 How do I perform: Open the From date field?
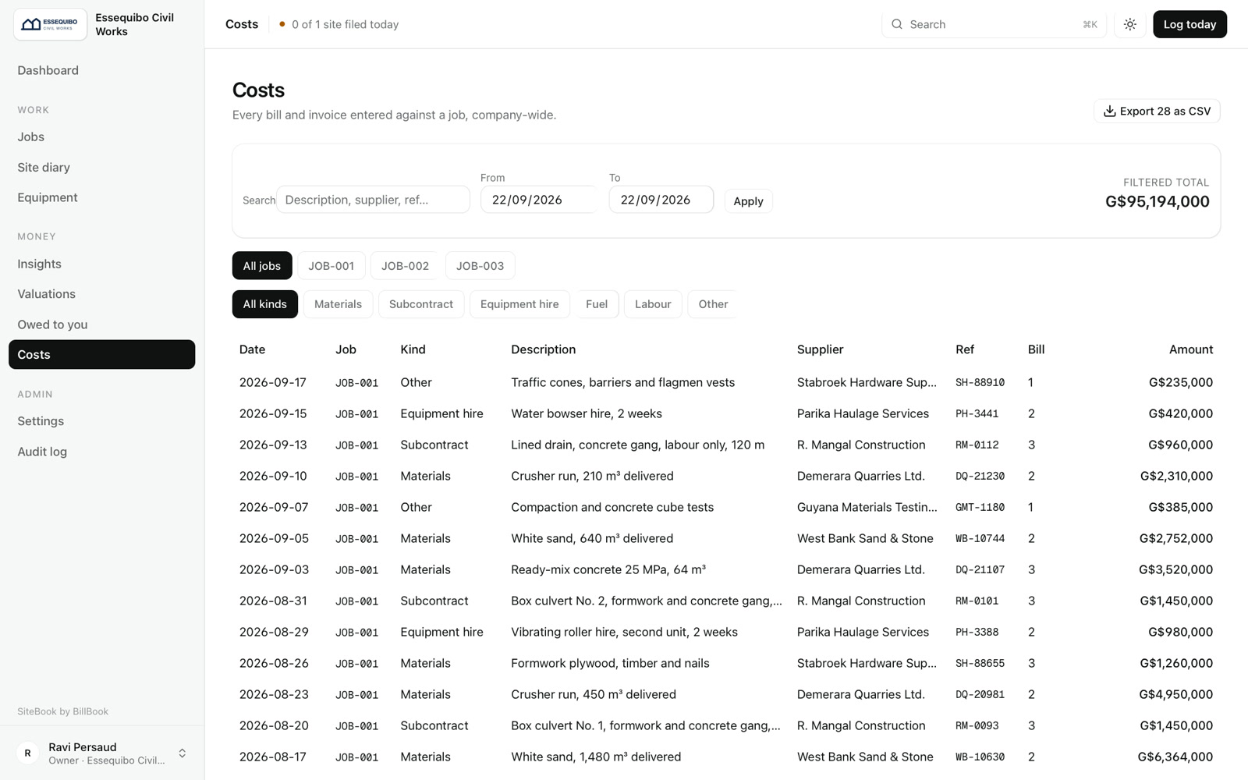click(x=538, y=200)
